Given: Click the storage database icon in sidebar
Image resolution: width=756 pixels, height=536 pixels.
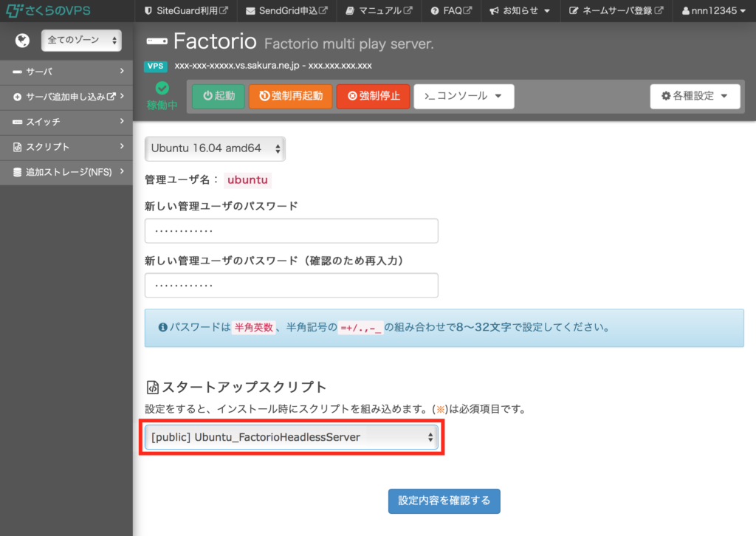Looking at the screenshot, I should 18,172.
